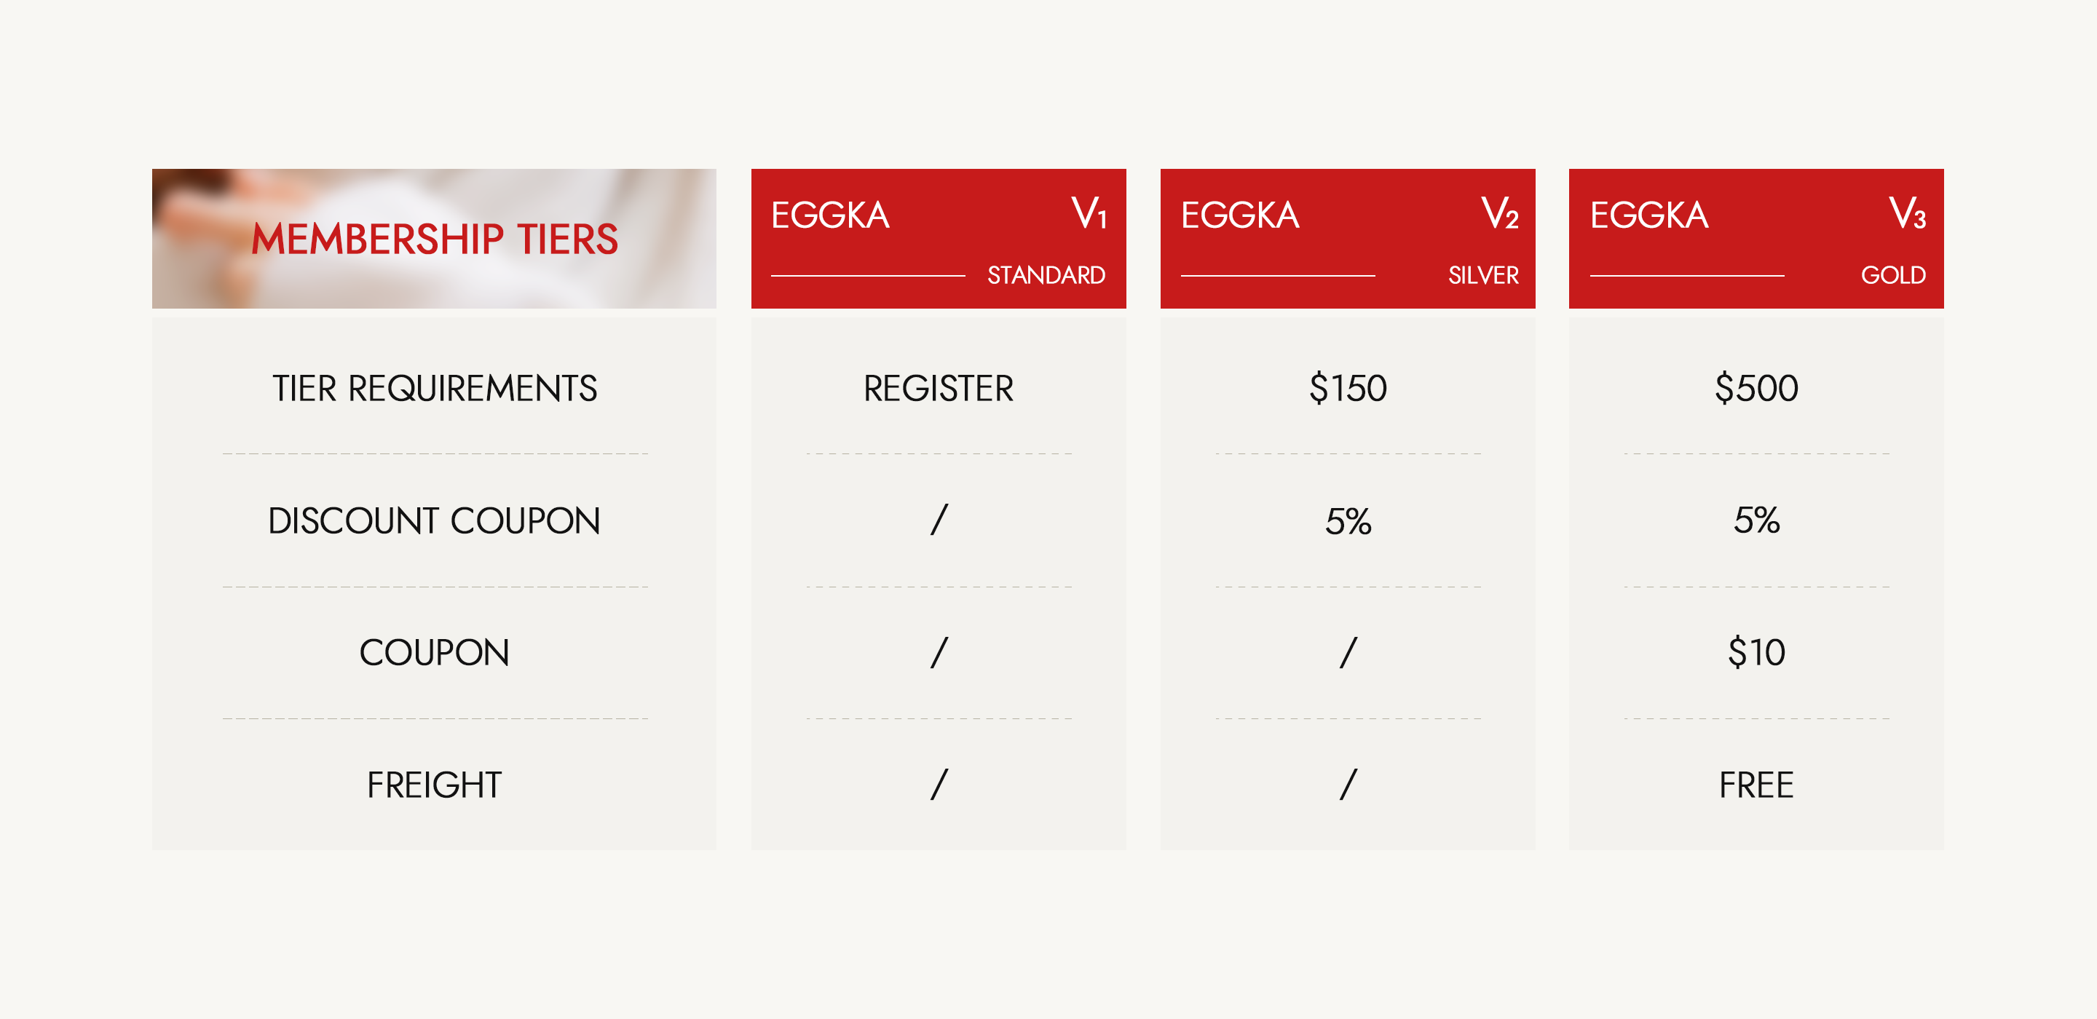Select the EGGKA V3 Gold tier card
The height and width of the screenshot is (1019, 2097).
[1756, 239]
